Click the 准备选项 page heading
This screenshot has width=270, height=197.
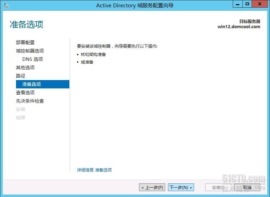pyautogui.click(x=26, y=24)
